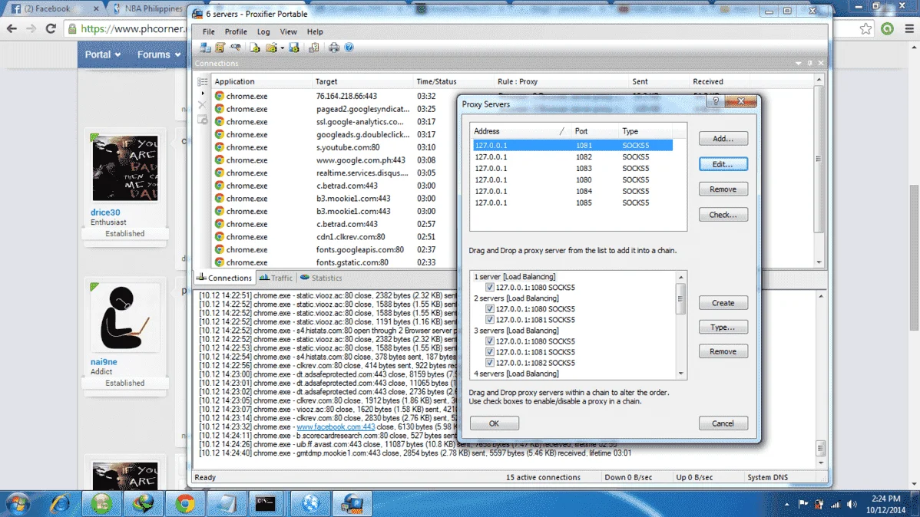Open Proxification Rules toolbar icon

[220, 48]
